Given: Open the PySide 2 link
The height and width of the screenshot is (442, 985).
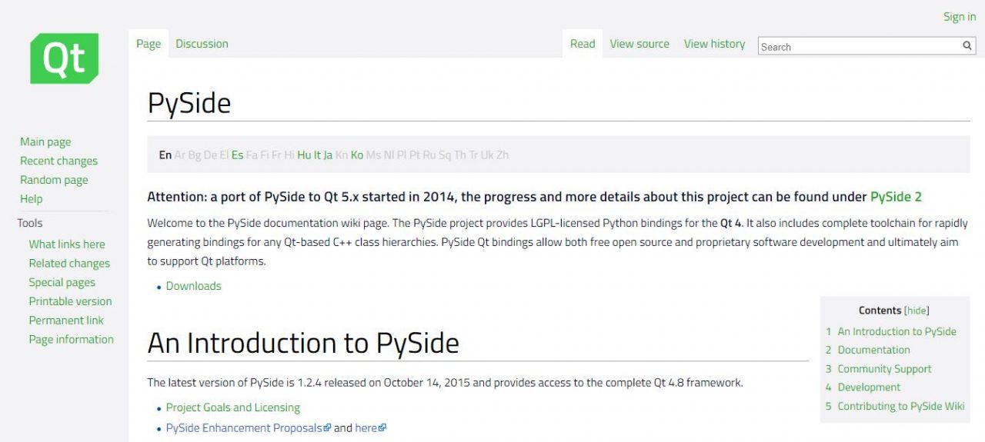Looking at the screenshot, I should [896, 197].
